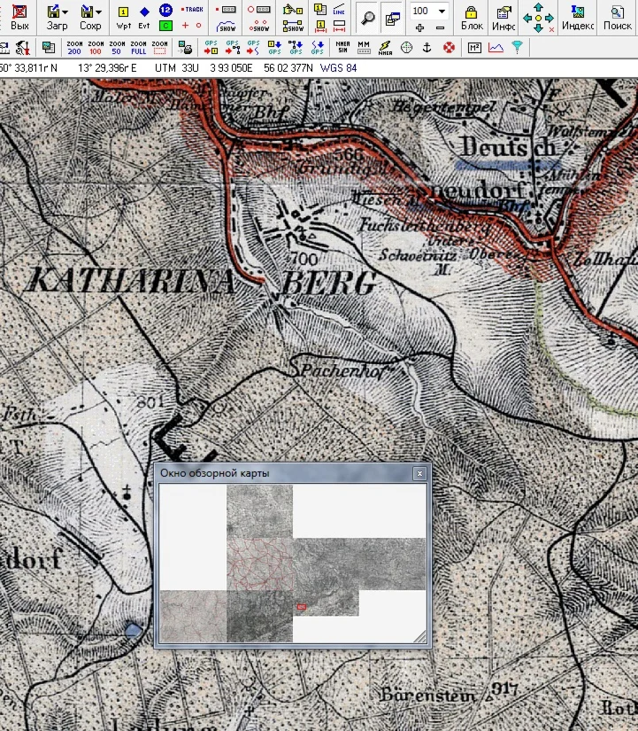
Task: Open the Поиск search button
Action: [x=617, y=17]
